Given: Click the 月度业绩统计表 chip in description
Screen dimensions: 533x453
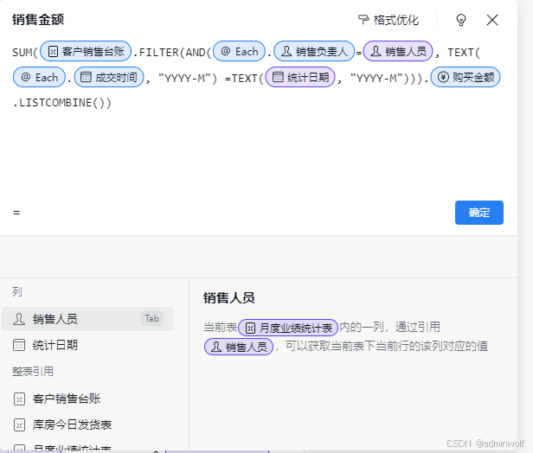Looking at the screenshot, I should (x=288, y=328).
